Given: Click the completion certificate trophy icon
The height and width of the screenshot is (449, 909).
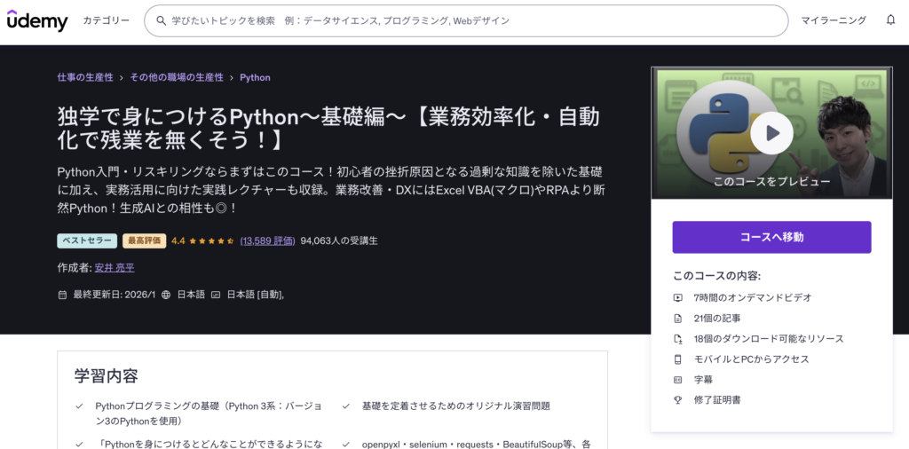Looking at the screenshot, I should coord(678,400).
